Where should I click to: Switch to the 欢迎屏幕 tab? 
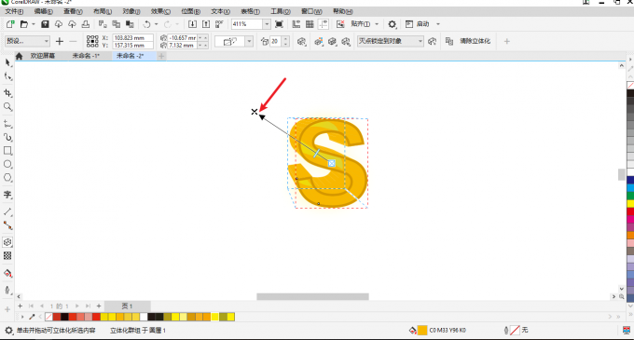[x=43, y=56]
